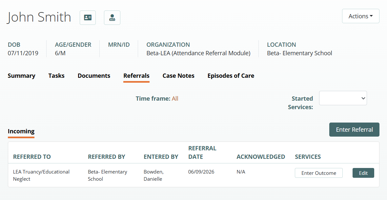View the Episodes of Care tab
Screen dimensions: 387x200
(x=231, y=75)
